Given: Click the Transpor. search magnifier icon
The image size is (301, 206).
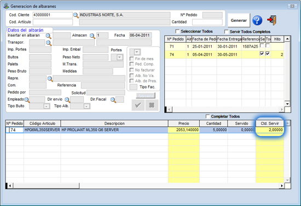Looking at the screenshot, I should click(49, 43).
